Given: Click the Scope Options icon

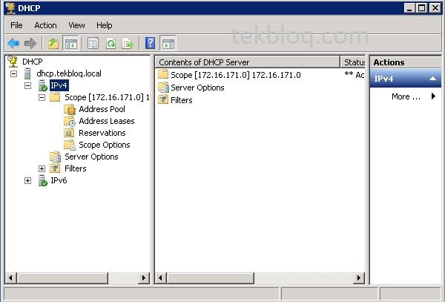Looking at the screenshot, I should pos(70,145).
